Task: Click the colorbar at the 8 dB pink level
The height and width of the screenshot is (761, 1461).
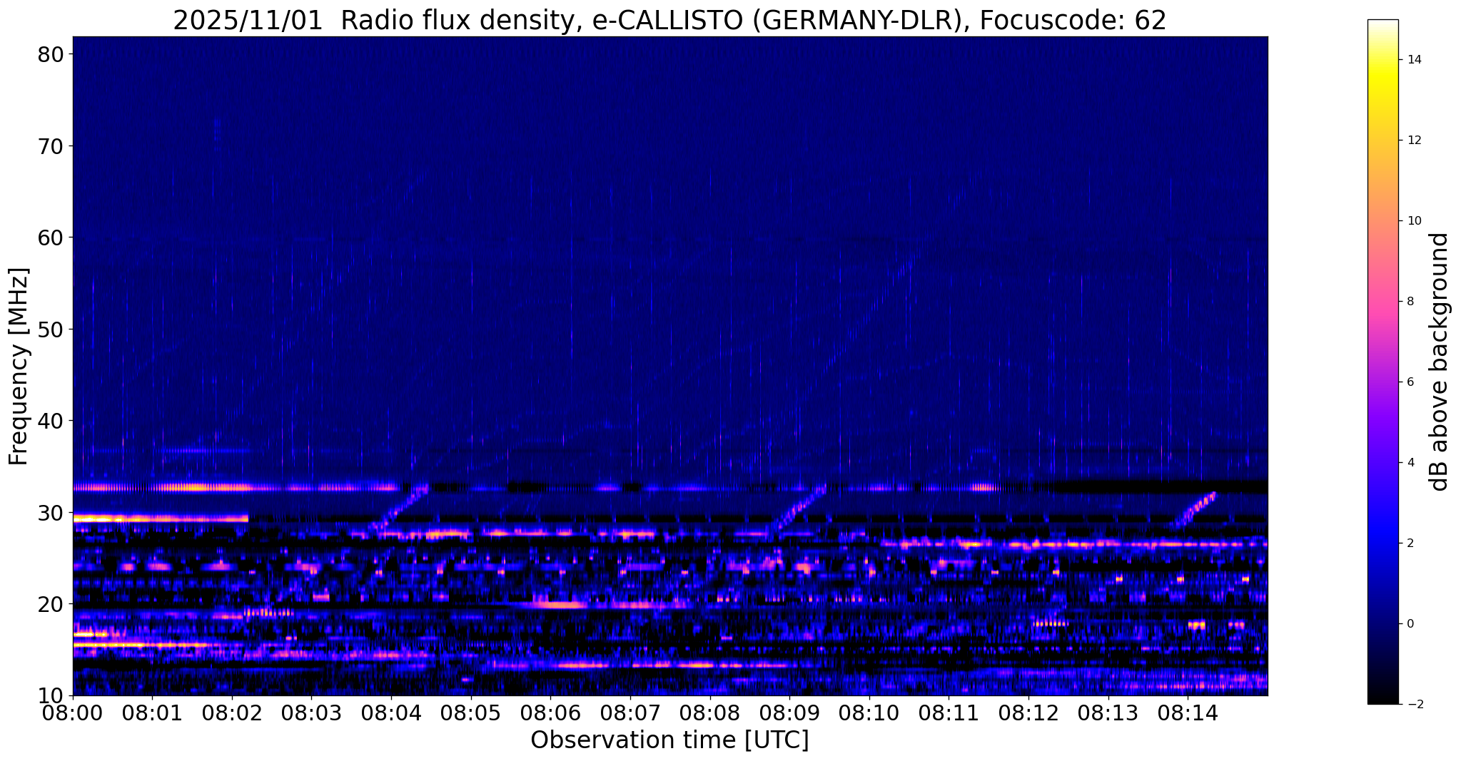Action: tap(1382, 301)
